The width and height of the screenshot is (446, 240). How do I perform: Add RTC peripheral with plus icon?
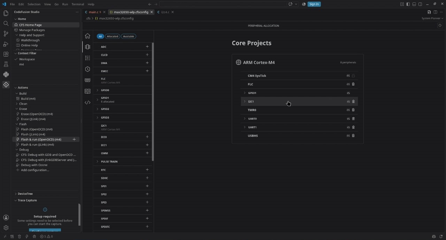point(147,170)
